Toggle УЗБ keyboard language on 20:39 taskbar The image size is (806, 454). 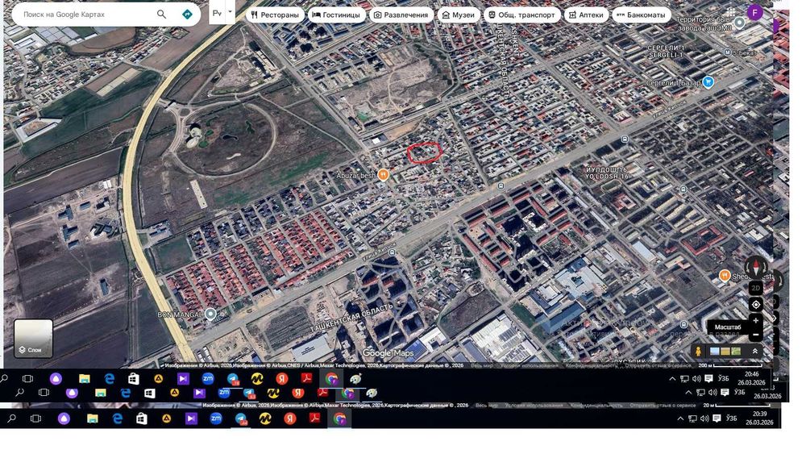732,419
